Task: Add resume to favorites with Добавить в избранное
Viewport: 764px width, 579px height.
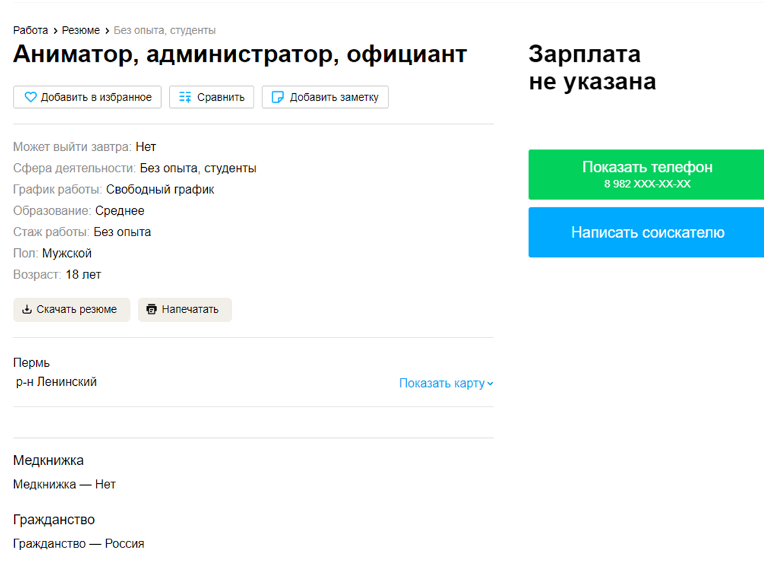Action: pyautogui.click(x=87, y=97)
